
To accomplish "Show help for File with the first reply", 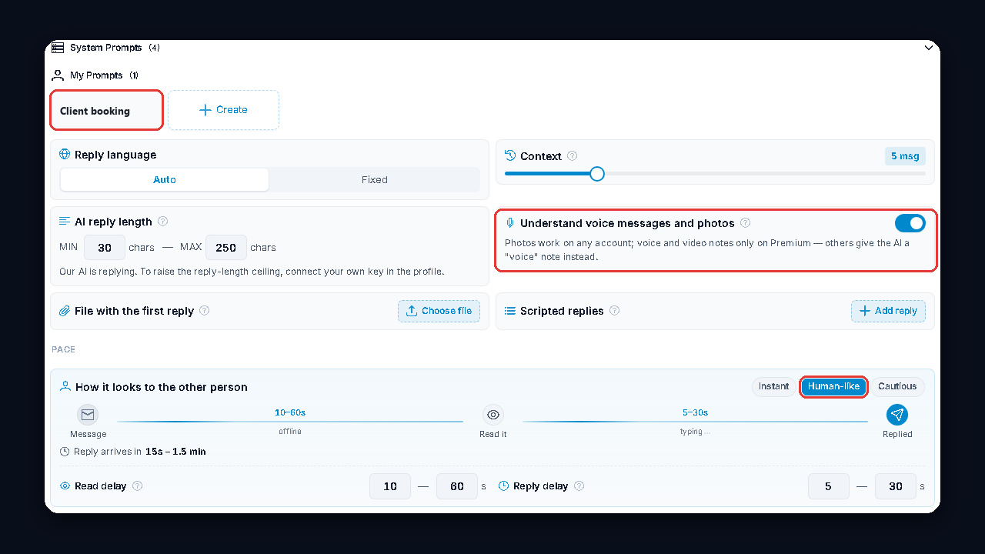I will tap(204, 311).
